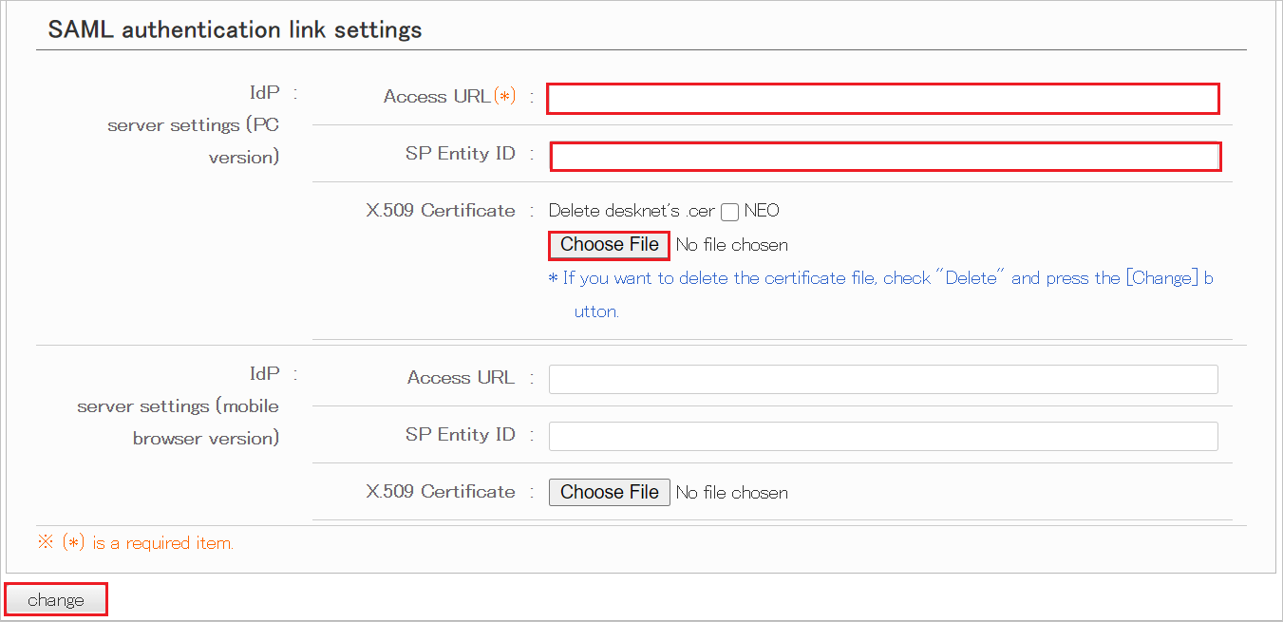Viewport: 1283px width, 622px height.
Task: Click No file chosen next to PC Choose File
Action: [x=732, y=245]
